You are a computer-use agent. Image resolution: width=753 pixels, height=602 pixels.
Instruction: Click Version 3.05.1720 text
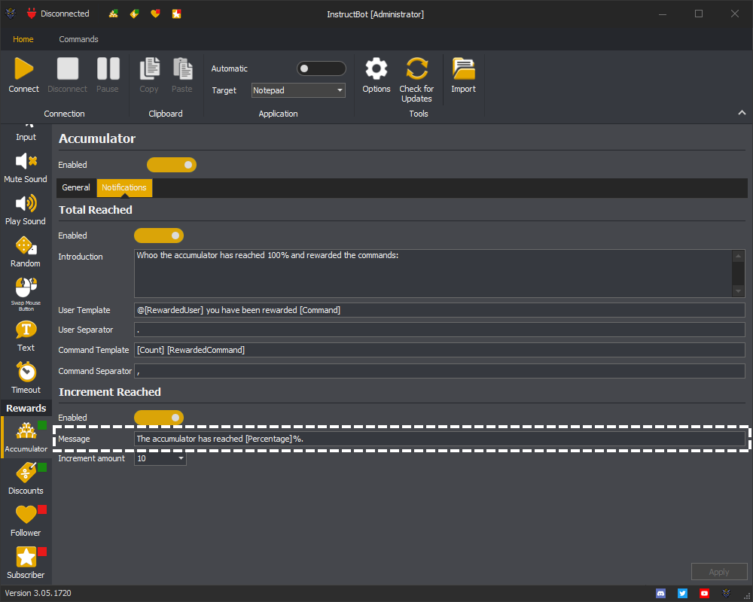pyautogui.click(x=38, y=594)
